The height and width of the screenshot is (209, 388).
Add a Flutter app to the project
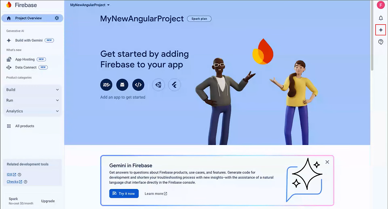(174, 85)
